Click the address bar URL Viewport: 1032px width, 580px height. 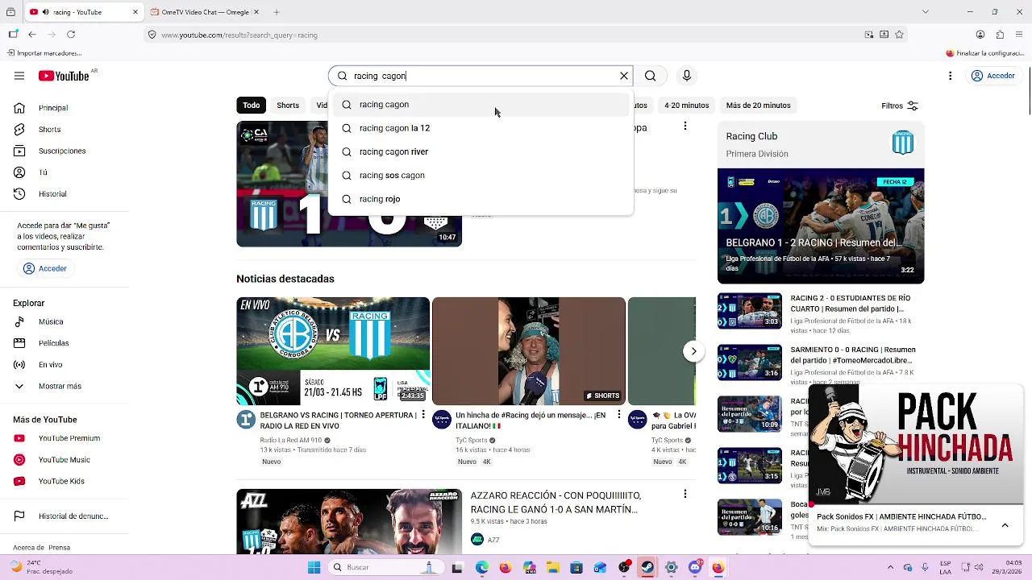(239, 35)
